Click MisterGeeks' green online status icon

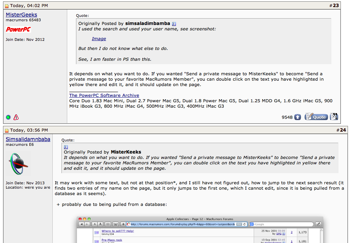8,117
